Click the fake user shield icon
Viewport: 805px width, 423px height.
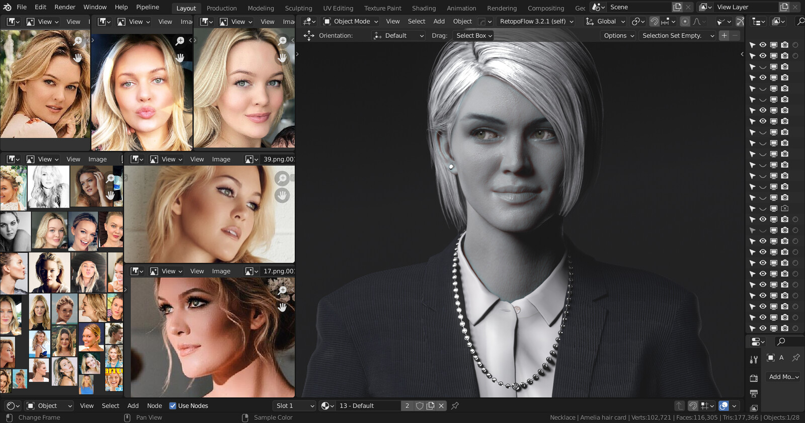point(420,406)
